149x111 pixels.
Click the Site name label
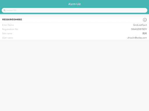click(7, 34)
